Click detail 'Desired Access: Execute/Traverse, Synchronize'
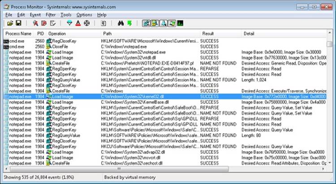Viewport: 336px width, 184px height. coord(284,91)
